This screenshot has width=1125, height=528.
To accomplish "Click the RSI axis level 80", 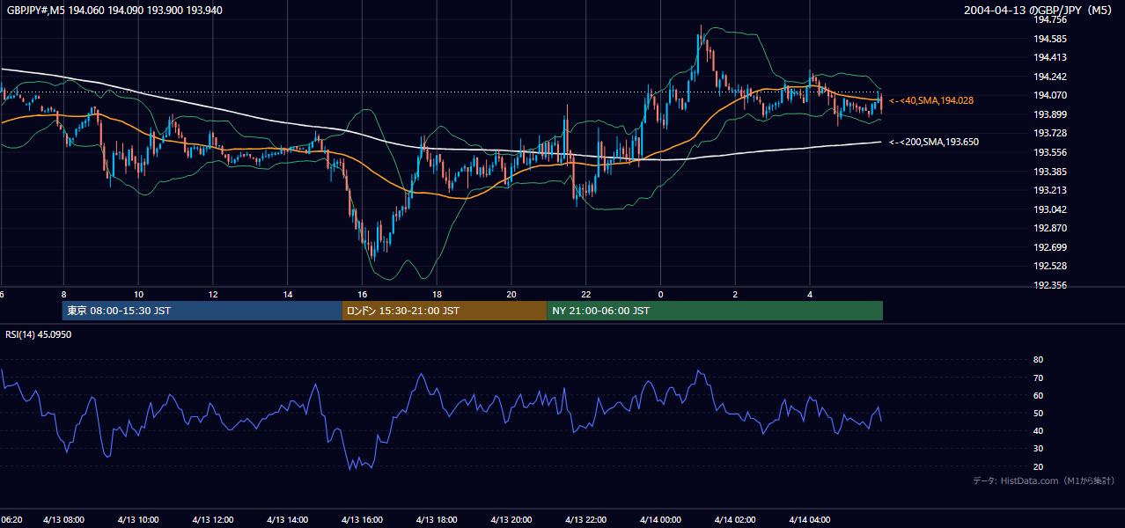I will click(1039, 360).
